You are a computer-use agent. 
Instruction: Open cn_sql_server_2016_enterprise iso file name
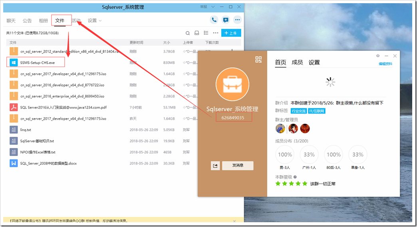click(x=62, y=97)
